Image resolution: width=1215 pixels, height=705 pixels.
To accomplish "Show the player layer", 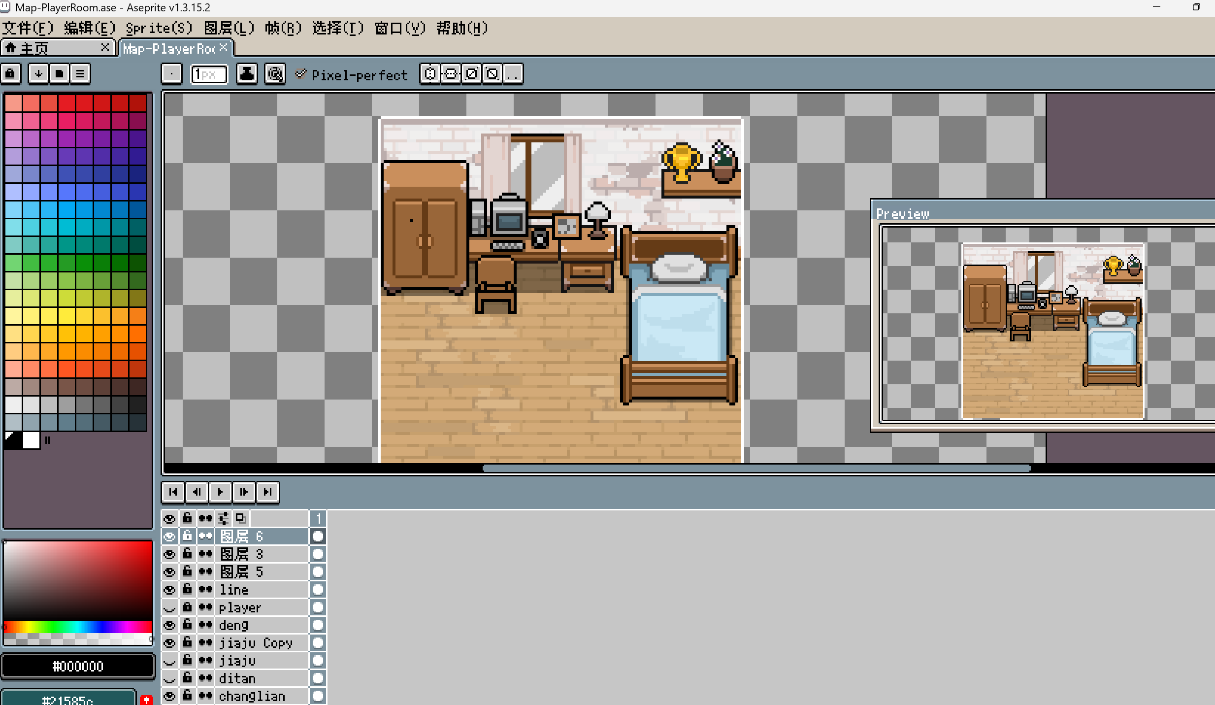I will tap(169, 607).
